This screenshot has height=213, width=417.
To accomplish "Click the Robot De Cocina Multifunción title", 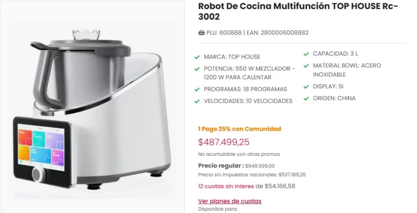I will coord(298,11).
